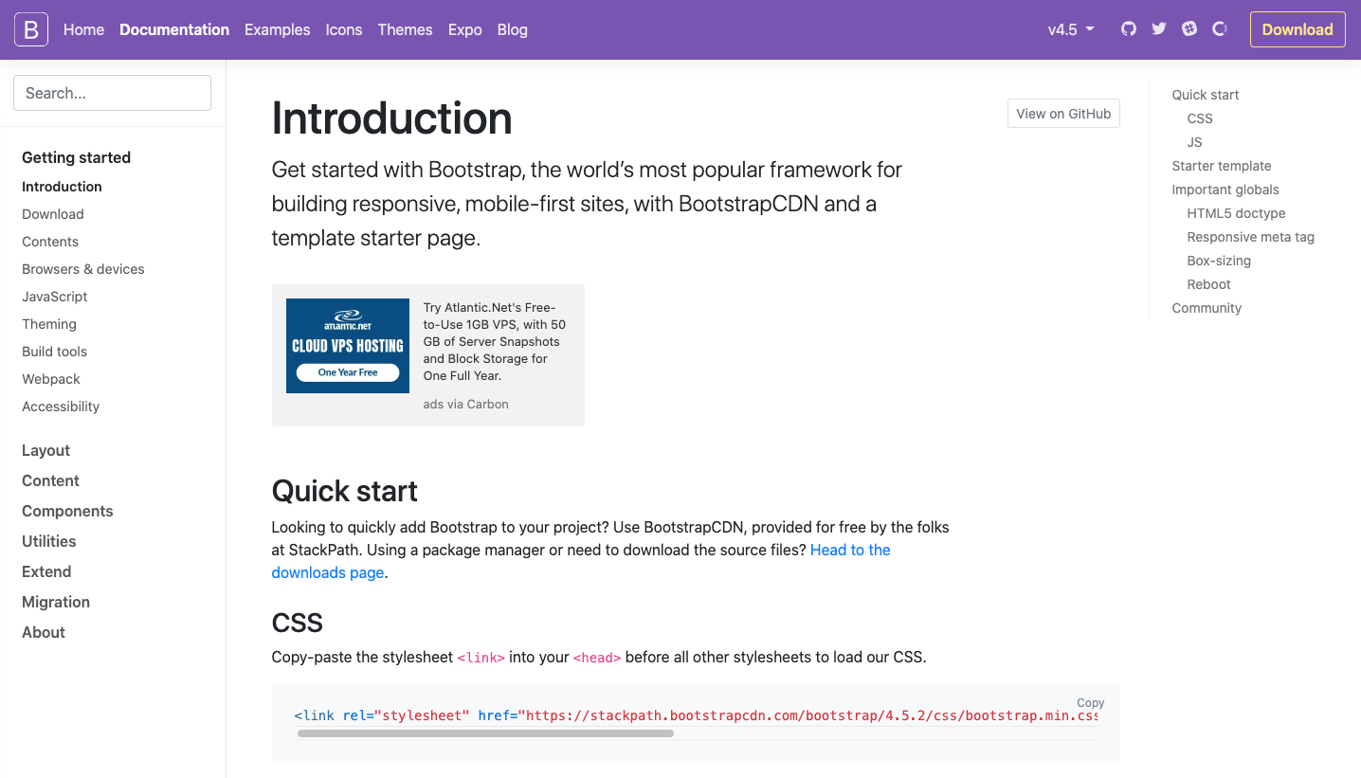Image resolution: width=1361 pixels, height=778 pixels.
Task: Open Build tools in sidebar
Action: click(x=54, y=352)
